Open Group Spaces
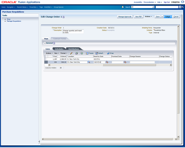The height and width of the screenshot is (148, 185). [x=58, y=7]
